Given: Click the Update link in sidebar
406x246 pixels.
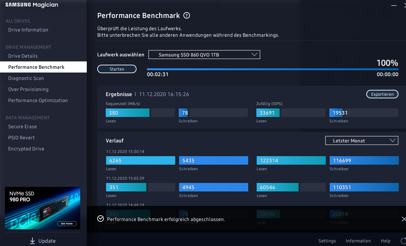Looking at the screenshot, I should (x=47, y=241).
